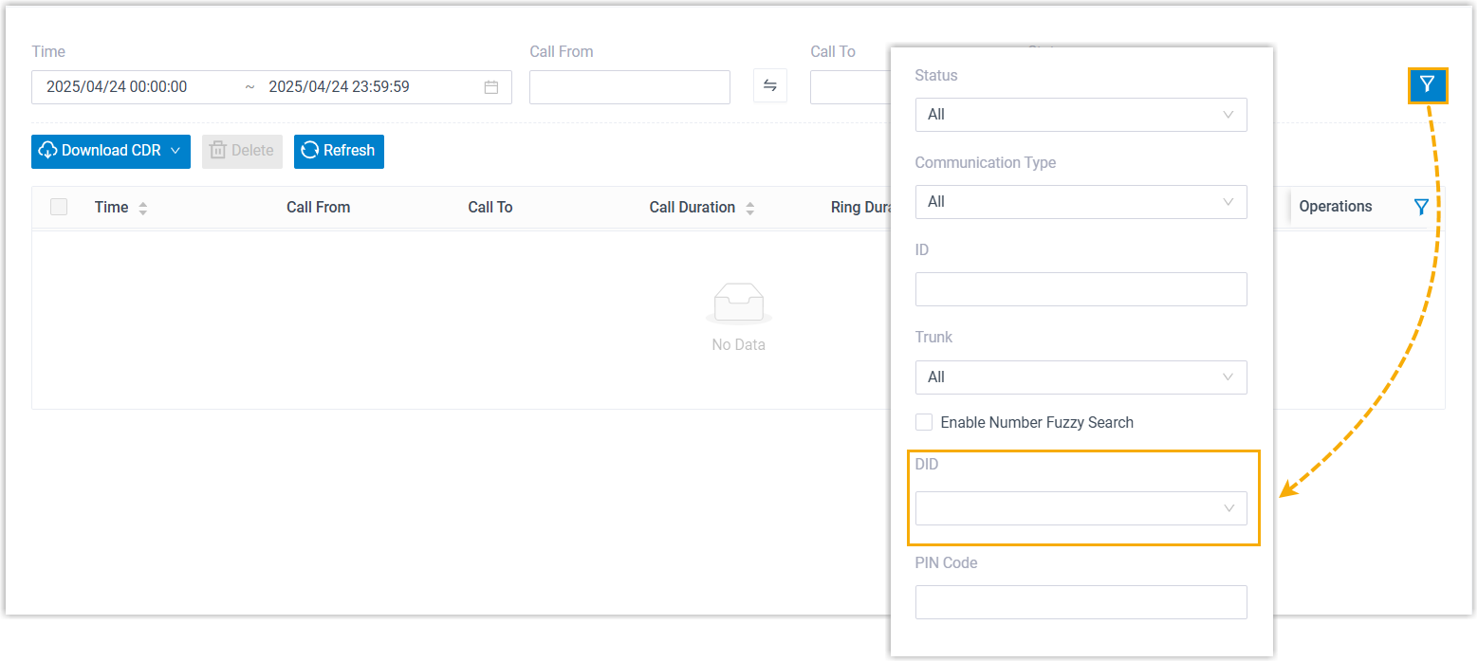Enable Number Fuzzy Search checkbox
Screen dimensions: 1478x662
coord(924,422)
